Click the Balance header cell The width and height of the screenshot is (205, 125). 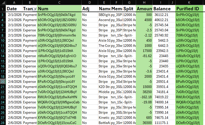click(x=162, y=9)
